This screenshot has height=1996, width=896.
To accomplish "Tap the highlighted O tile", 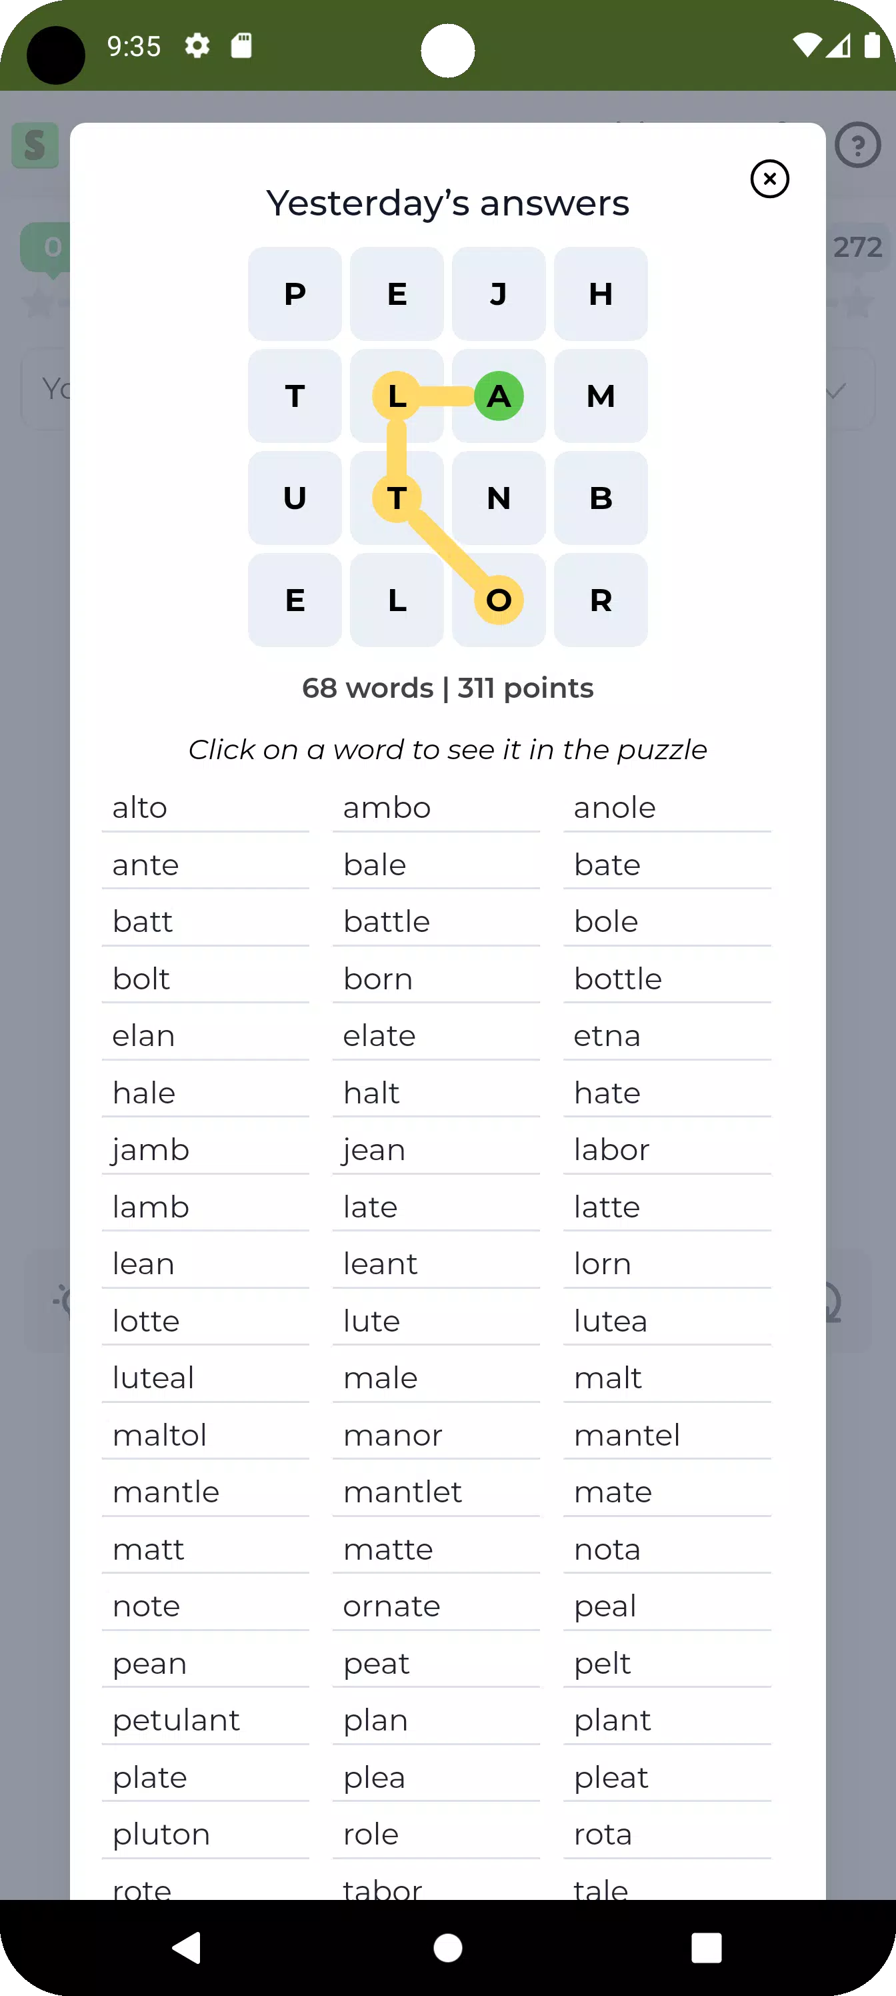I will click(499, 600).
